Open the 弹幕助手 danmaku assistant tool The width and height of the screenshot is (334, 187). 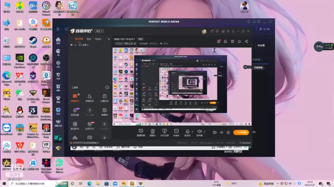[x=75, y=98]
